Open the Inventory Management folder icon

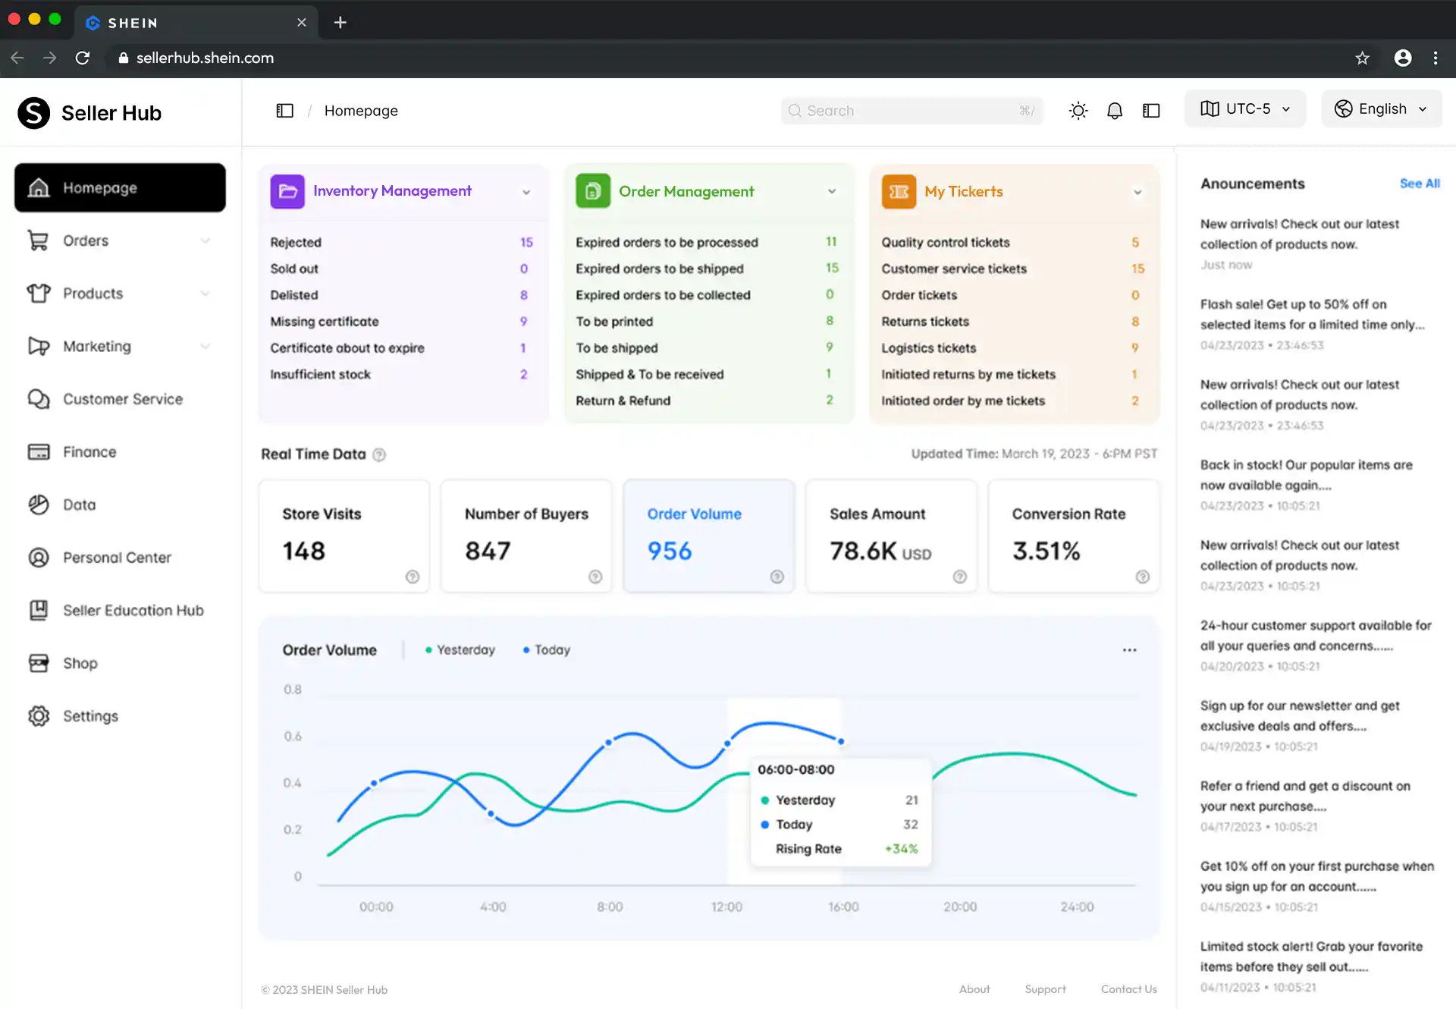click(287, 191)
